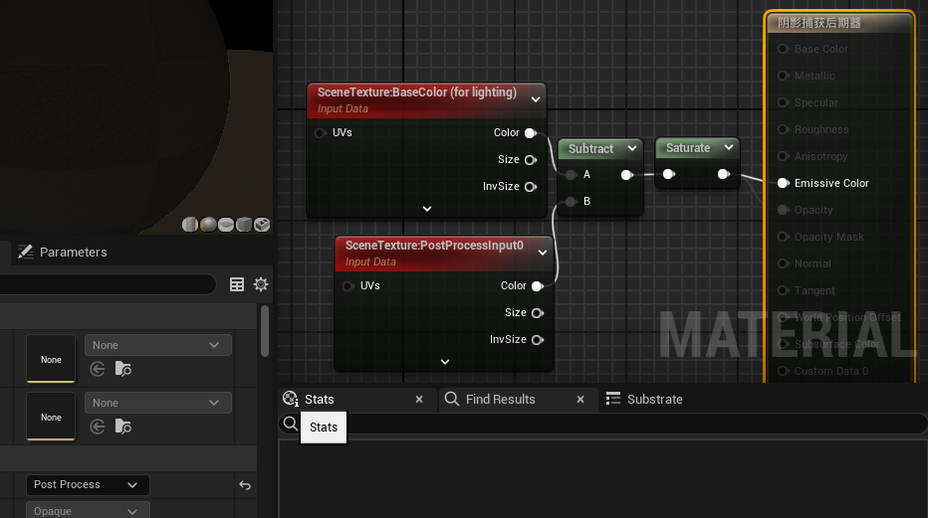
Task: Close the Stats tab
Action: tap(419, 400)
